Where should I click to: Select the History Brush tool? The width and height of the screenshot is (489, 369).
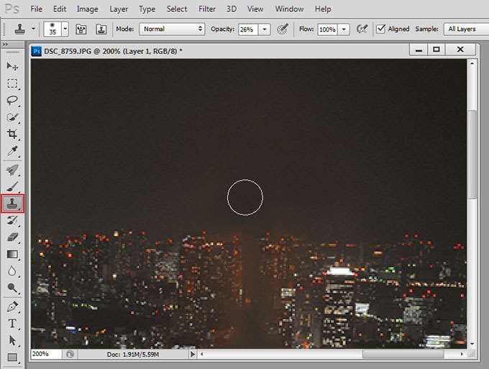12,220
